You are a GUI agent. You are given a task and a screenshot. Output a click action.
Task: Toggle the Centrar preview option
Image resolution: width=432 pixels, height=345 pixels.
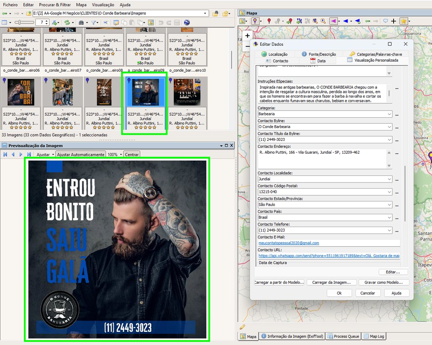tap(132, 154)
